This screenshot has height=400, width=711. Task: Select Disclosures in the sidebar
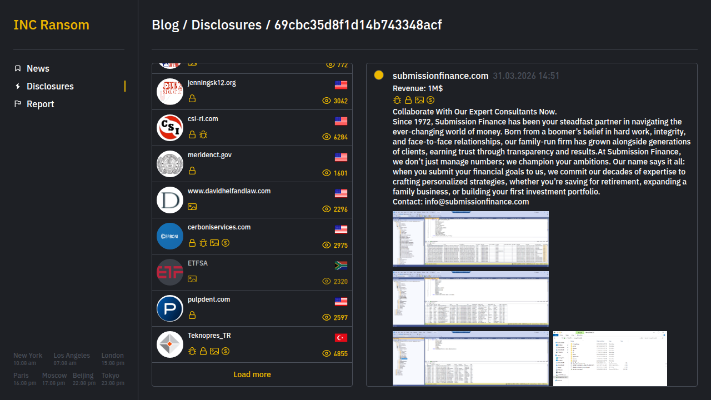point(50,86)
